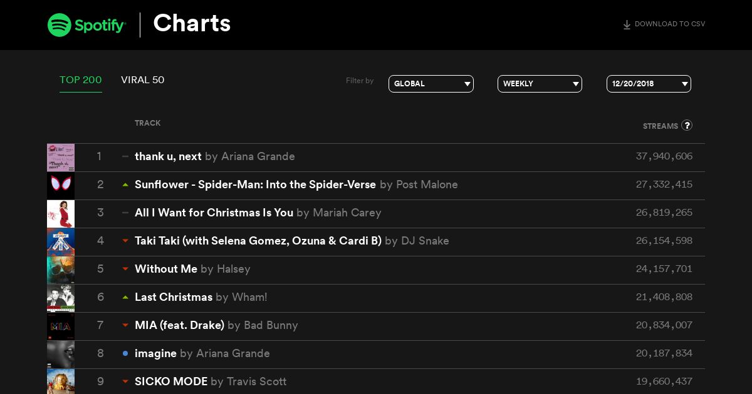Click the Charts header title
Screen dimensions: 752x394
(192, 24)
